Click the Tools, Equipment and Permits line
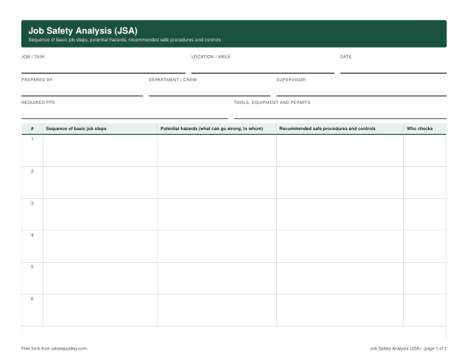 [x=340, y=113]
